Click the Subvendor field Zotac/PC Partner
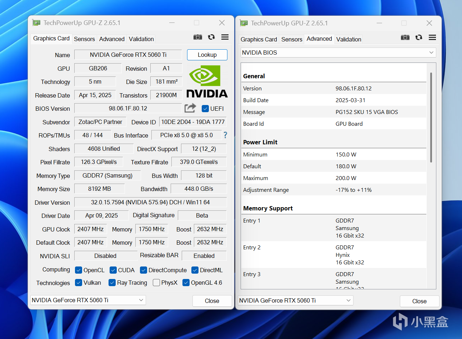Image resolution: width=462 pixels, height=339 pixels. 100,122
